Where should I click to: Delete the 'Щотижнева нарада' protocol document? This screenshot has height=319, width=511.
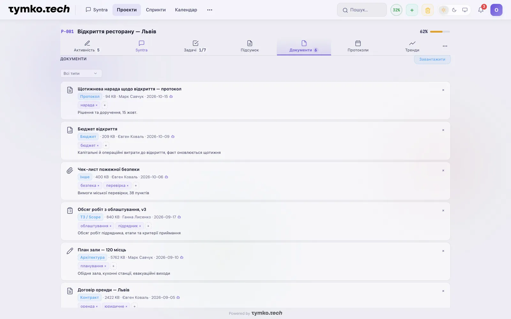coord(443,90)
